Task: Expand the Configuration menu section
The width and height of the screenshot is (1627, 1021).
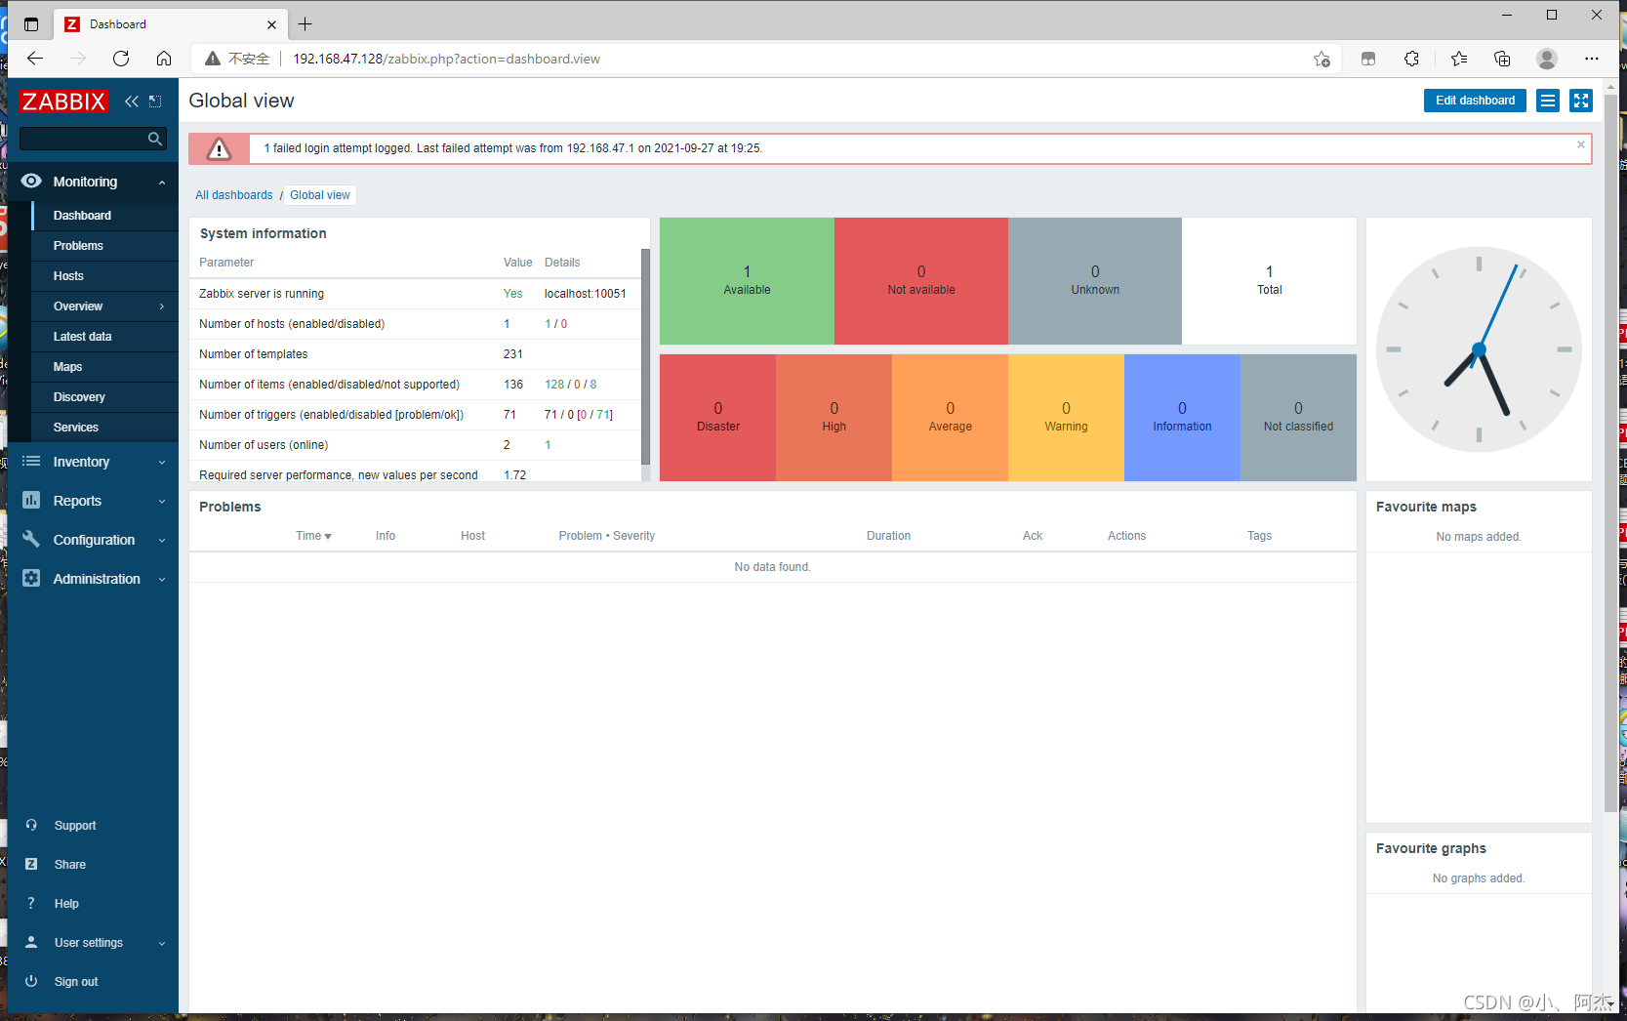Action: [162, 541]
